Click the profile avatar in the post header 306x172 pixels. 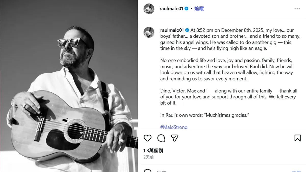(x=149, y=9)
